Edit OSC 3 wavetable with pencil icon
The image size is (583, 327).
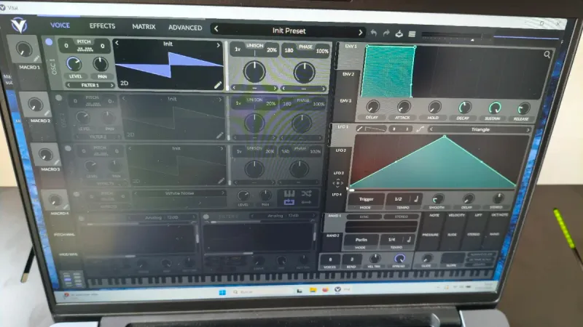click(222, 180)
